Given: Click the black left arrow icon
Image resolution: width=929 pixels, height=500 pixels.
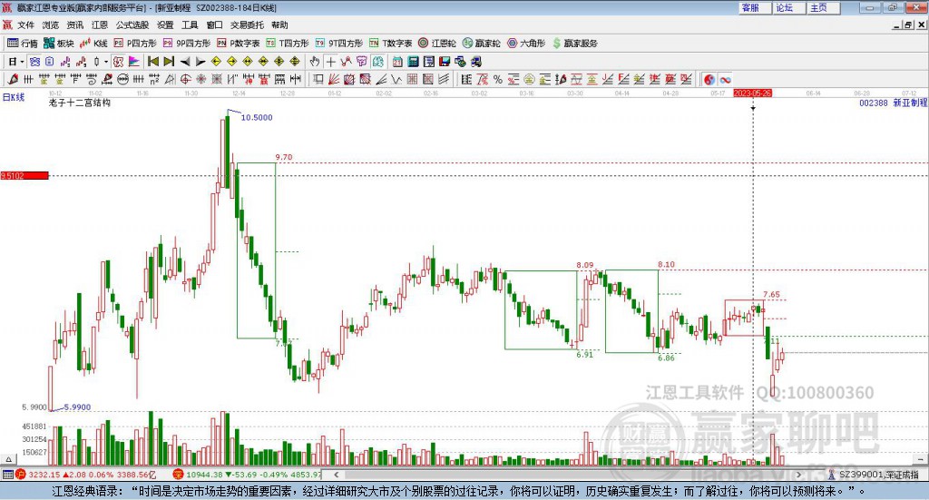Looking at the screenshot, I should point(185,62).
